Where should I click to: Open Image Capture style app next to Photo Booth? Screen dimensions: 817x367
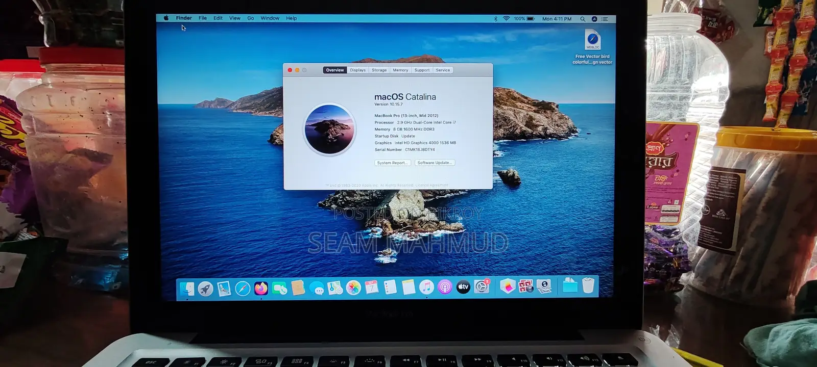coord(544,286)
